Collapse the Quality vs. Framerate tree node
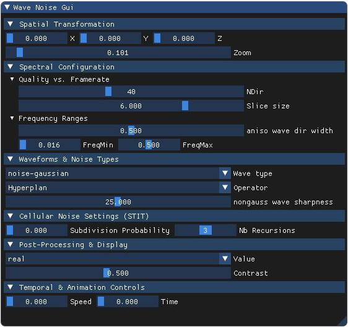Screen dimensions: 348x327 coord(12,79)
